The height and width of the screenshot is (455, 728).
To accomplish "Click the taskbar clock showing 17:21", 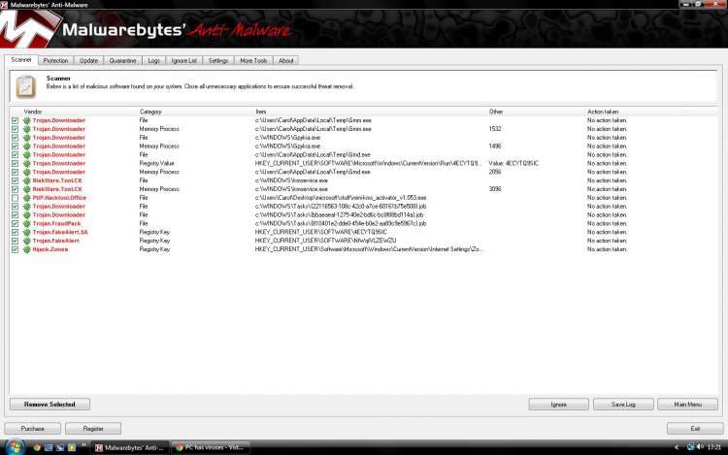I will point(713,447).
